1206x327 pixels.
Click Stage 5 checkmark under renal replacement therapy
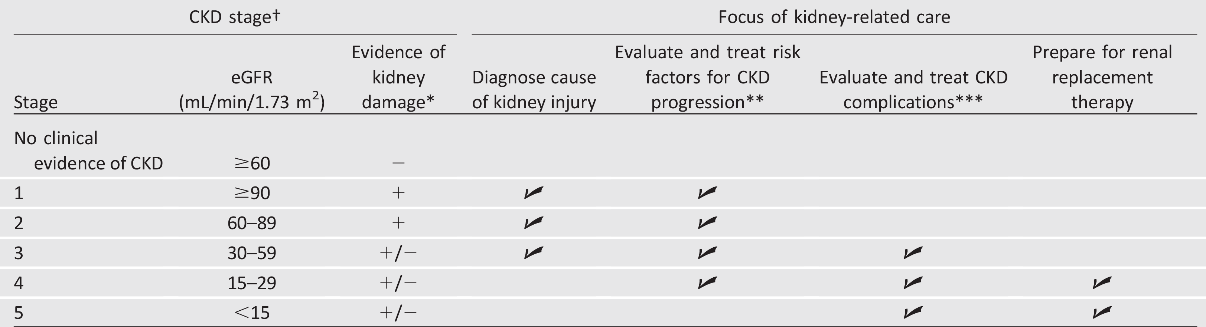(1102, 312)
